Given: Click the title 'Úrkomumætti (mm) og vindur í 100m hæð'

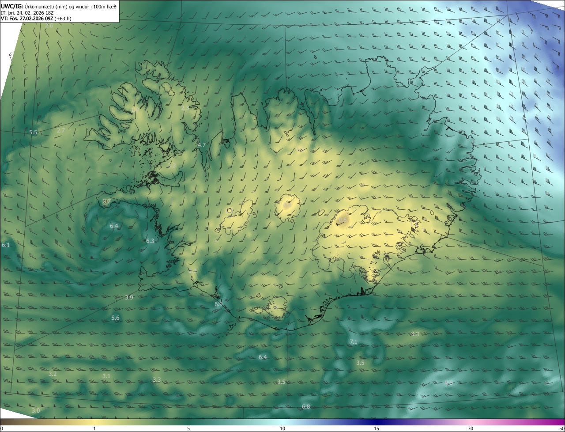Looking at the screenshot, I should 70,6.
